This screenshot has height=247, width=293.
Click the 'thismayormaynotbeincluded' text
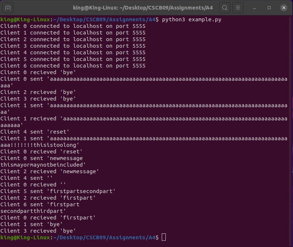coord(43,165)
